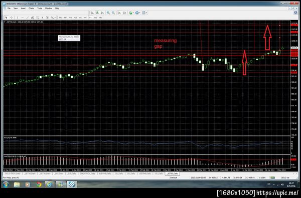Choose the Equidistant Channel tool
The width and height of the screenshot is (301, 198).
(32, 18)
